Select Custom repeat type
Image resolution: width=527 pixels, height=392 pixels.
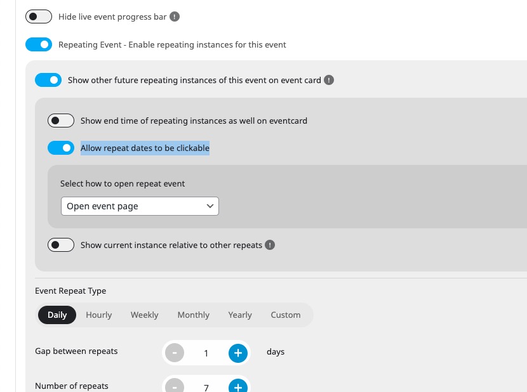286,315
